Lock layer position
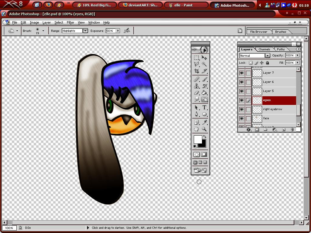This screenshot has width=311, height=233. (x=262, y=63)
